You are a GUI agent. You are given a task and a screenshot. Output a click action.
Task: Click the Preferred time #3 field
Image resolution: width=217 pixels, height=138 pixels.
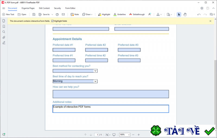click(129, 60)
